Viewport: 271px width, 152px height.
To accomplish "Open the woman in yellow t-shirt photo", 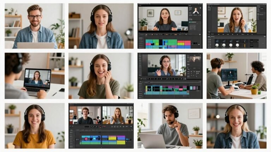I will coord(35,126).
